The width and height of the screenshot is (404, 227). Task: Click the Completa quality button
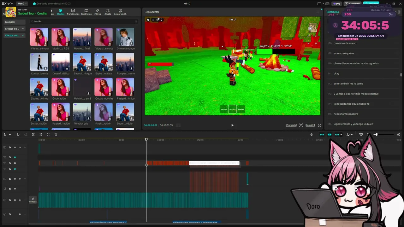(x=291, y=125)
